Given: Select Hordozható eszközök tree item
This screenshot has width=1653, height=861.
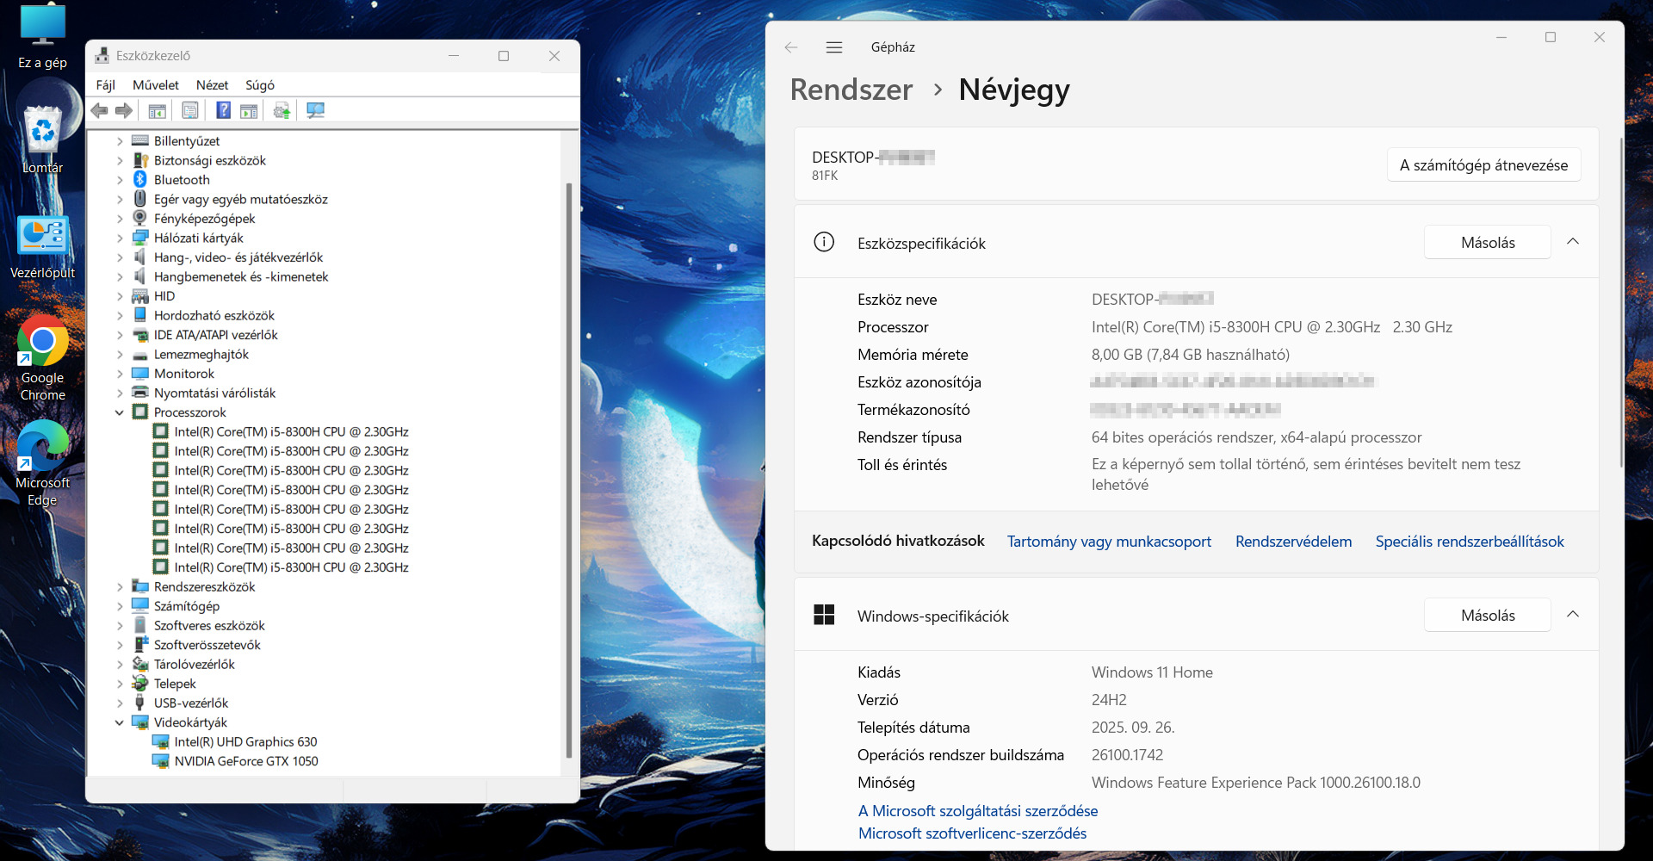Looking at the screenshot, I should (x=214, y=315).
